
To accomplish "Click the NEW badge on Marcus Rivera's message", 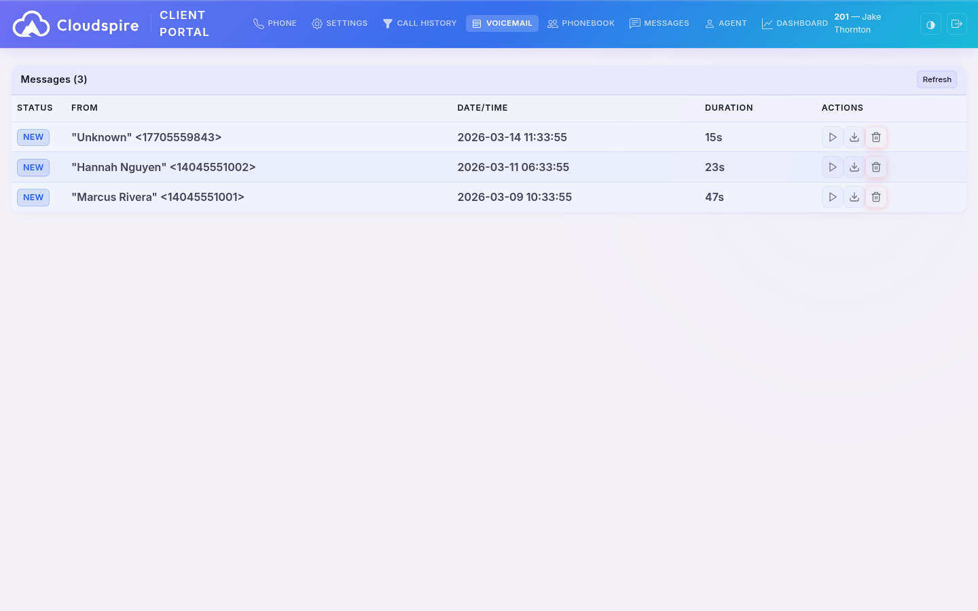I will pyautogui.click(x=33, y=197).
